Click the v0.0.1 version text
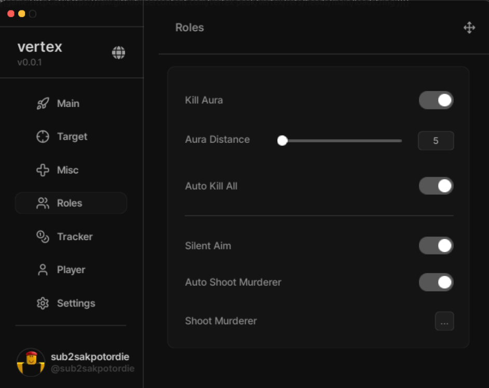The image size is (489, 388). pos(30,62)
